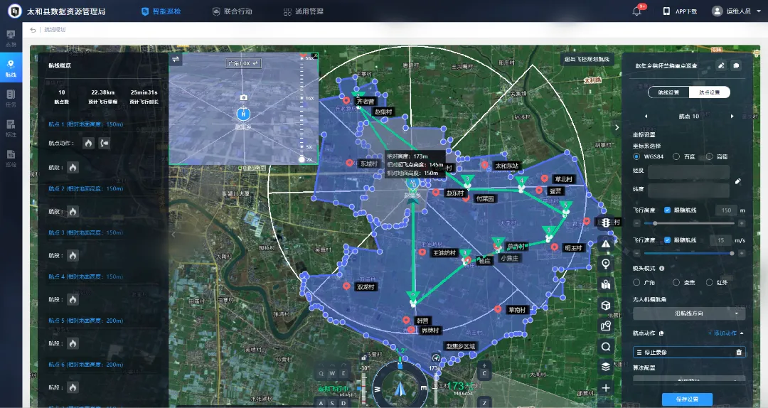The width and height of the screenshot is (768, 408).
Task: Select the 红外 lens mode radio
Action: 710,283
